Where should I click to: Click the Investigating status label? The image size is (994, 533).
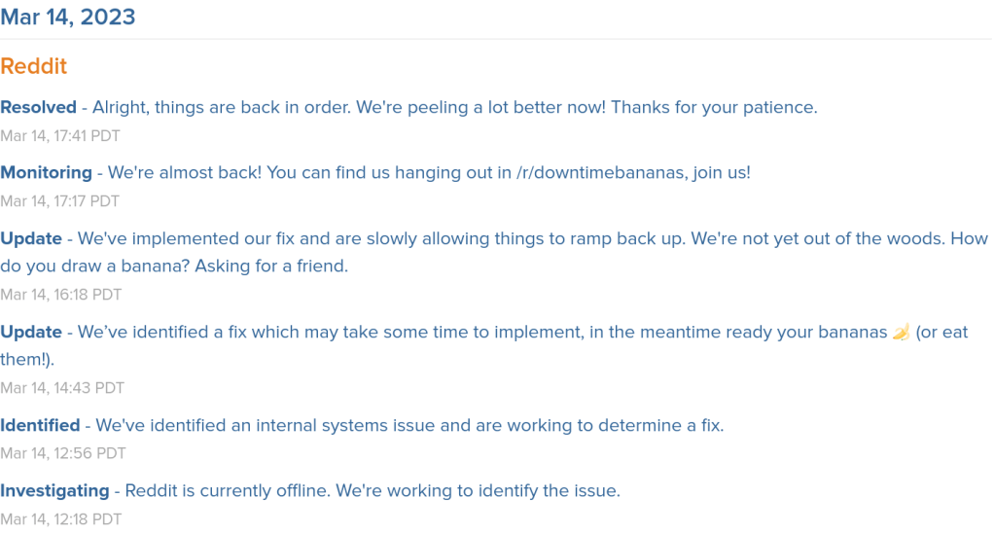(x=54, y=490)
